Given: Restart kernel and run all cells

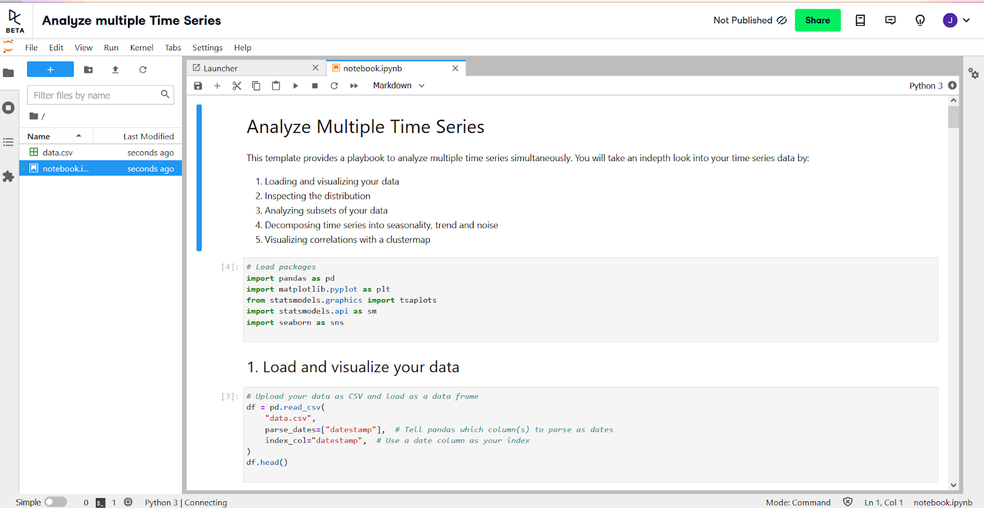Looking at the screenshot, I should tap(354, 86).
